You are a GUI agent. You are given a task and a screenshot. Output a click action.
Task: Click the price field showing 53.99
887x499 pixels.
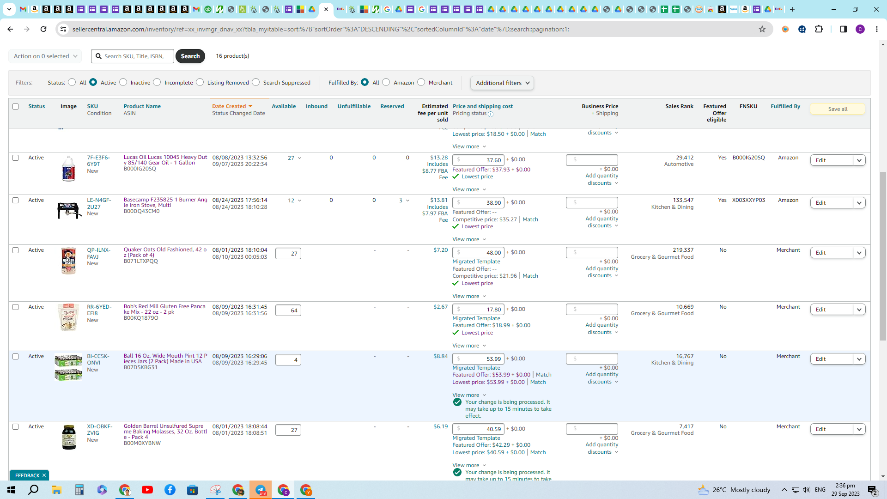click(x=478, y=359)
